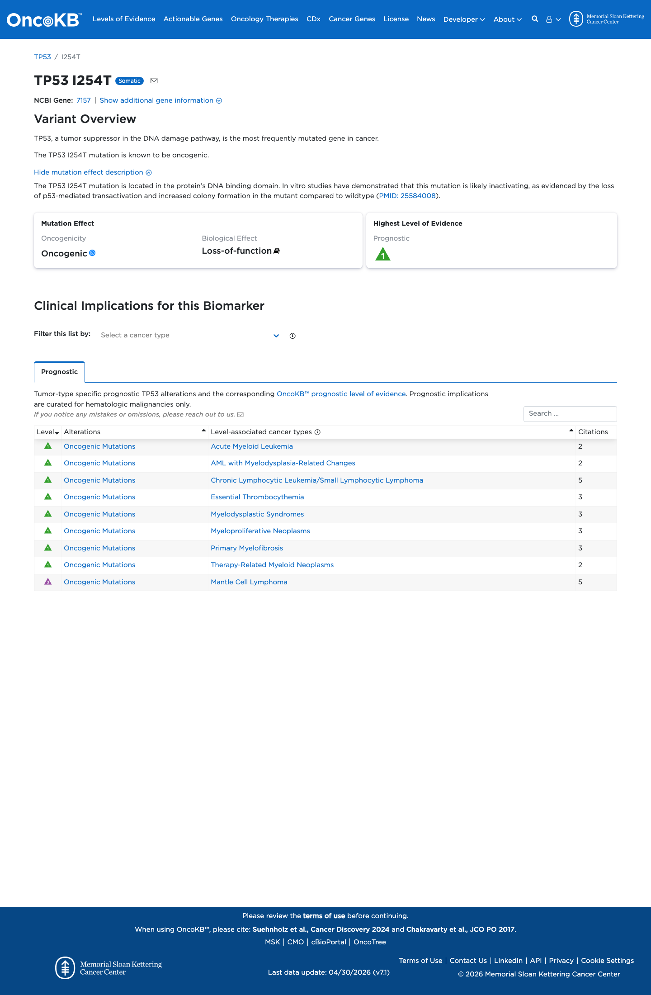Open the CDx page
The image size is (651, 995).
(x=313, y=19)
